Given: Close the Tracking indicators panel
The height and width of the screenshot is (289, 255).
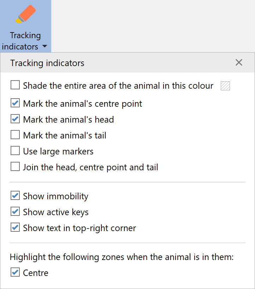Looking at the screenshot, I should tap(239, 63).
